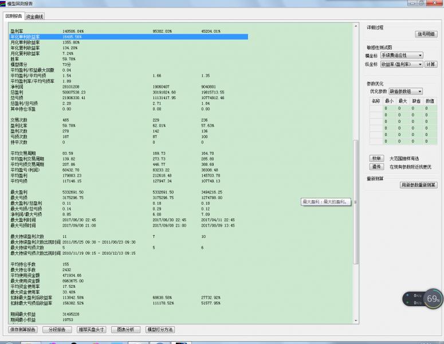
Task: Open the 资金曲线 tab
Action: [34, 17]
